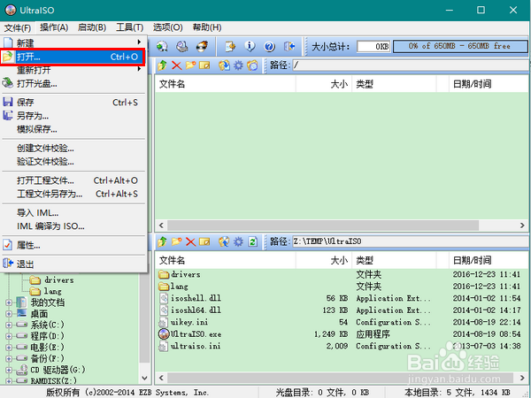The height and width of the screenshot is (398, 531).
Task: Open the 帮助(H) menu
Action: click(x=207, y=27)
